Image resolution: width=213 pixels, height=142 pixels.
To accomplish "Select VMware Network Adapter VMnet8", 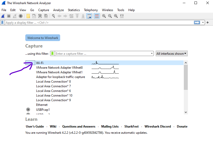I will click(x=104, y=68).
